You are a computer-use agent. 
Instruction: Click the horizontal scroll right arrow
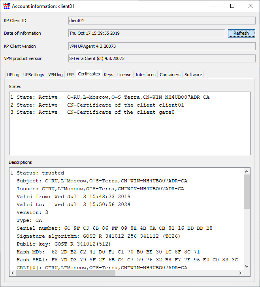(x=240, y=273)
